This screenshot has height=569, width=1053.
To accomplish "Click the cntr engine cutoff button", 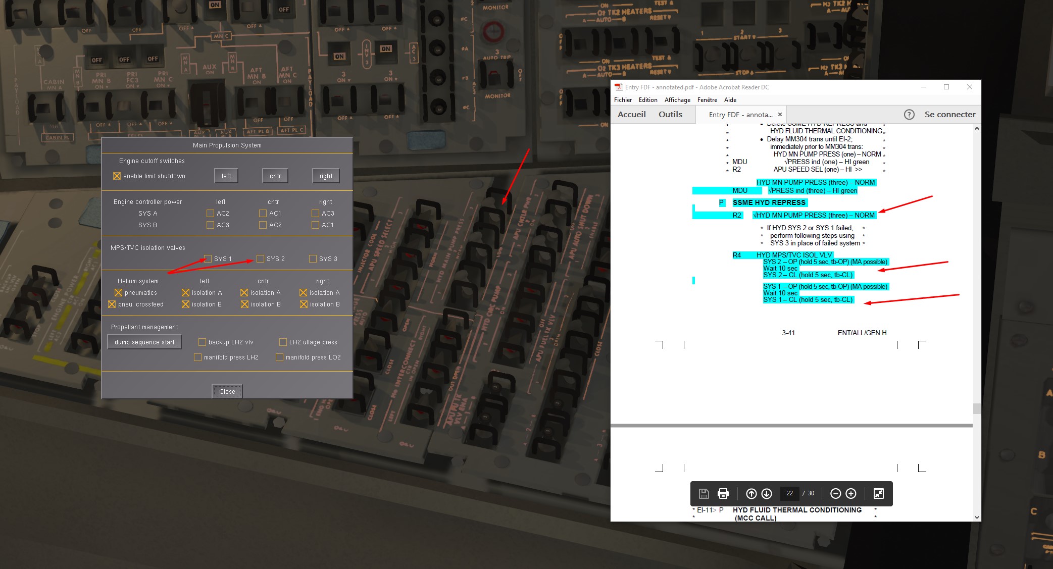I will pos(275,176).
